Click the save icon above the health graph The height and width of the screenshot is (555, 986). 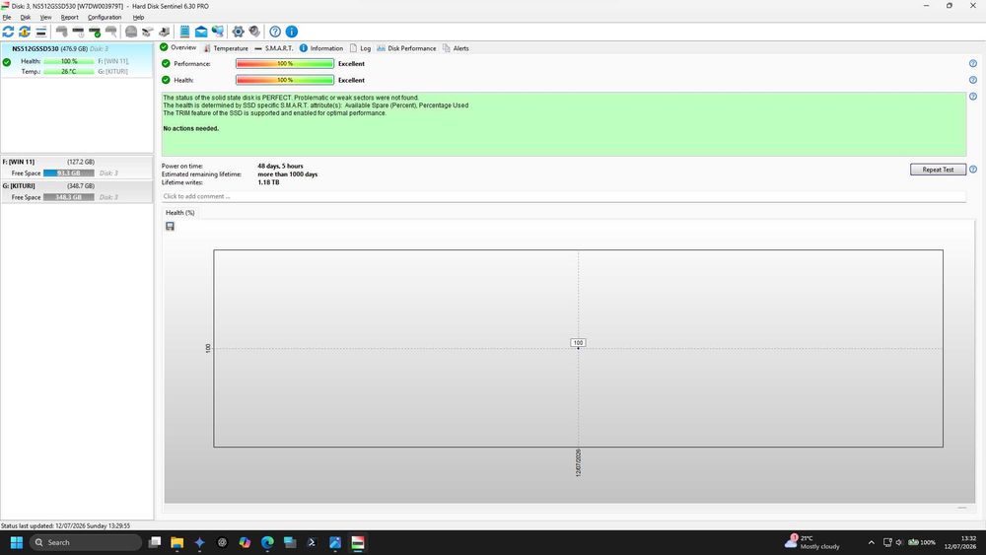point(170,227)
